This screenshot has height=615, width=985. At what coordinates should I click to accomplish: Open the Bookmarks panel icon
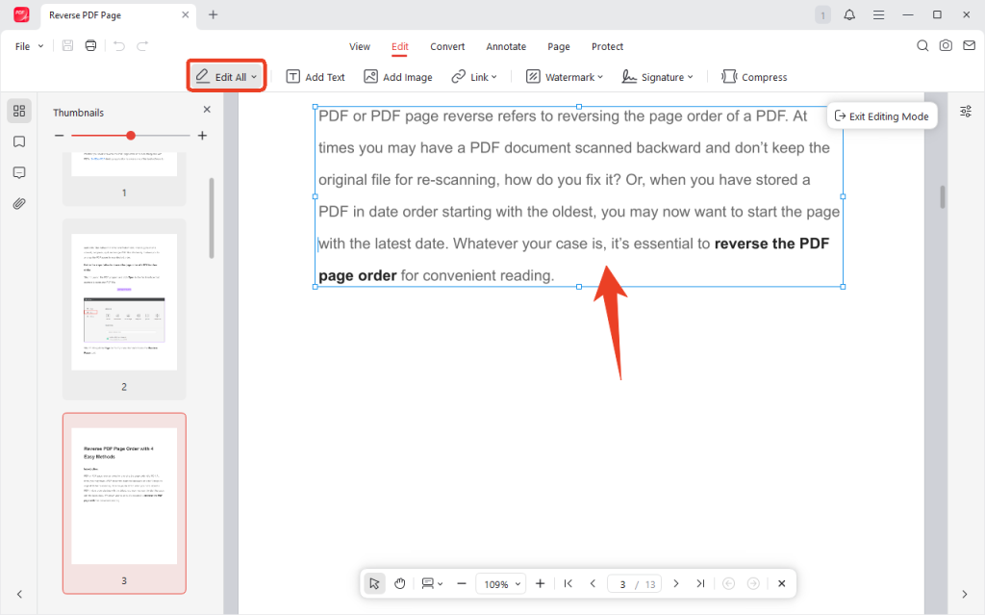coord(19,141)
